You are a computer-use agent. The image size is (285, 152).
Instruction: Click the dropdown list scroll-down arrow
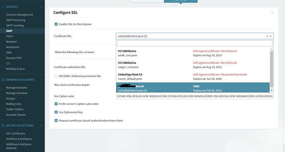[x=271, y=90]
